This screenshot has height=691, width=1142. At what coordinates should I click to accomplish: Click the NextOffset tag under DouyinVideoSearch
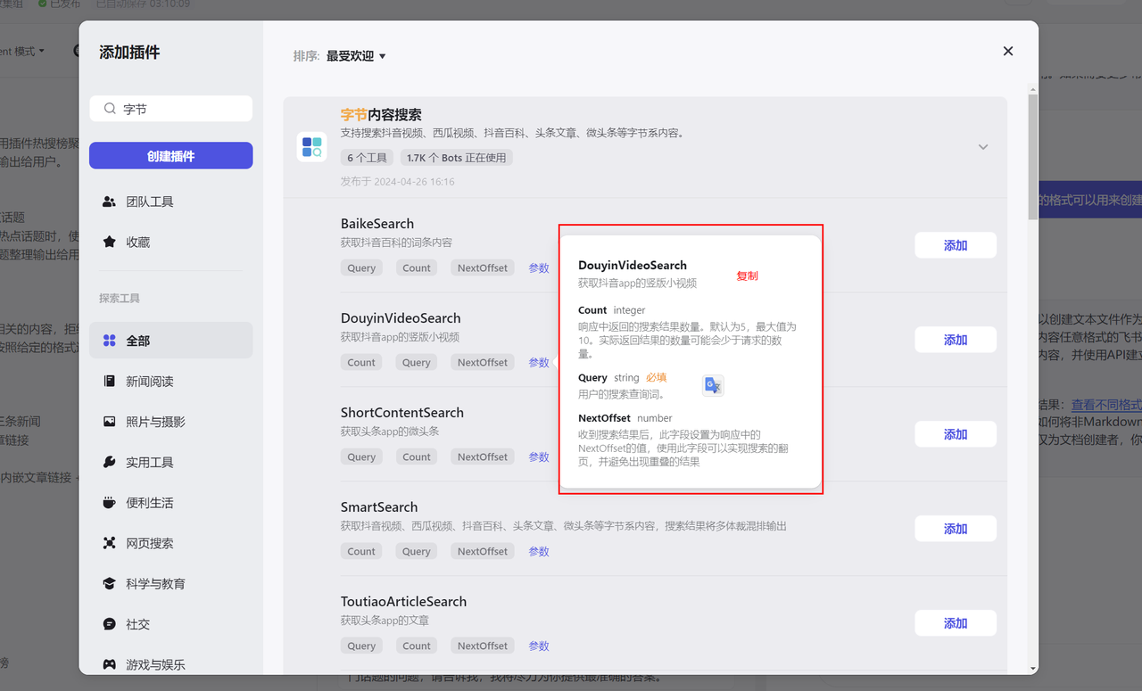[x=483, y=362]
